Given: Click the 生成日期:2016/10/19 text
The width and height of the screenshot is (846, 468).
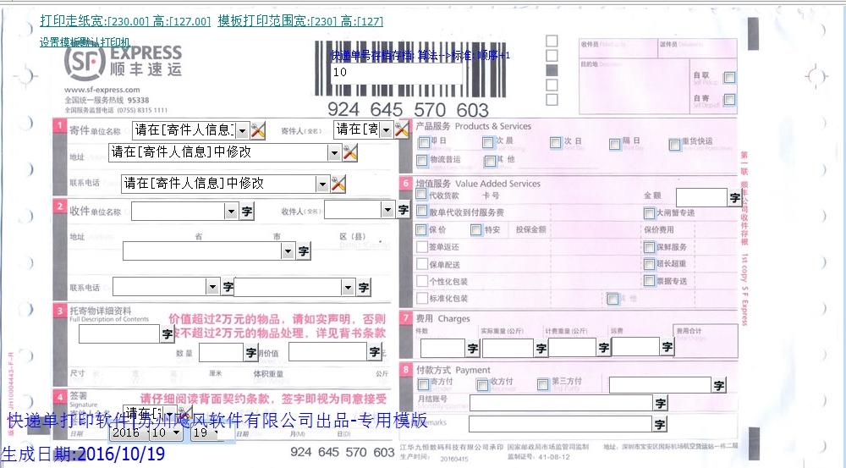Looking at the screenshot, I should click(83, 454).
